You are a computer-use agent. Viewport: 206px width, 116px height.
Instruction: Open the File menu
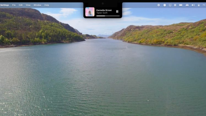14,5
